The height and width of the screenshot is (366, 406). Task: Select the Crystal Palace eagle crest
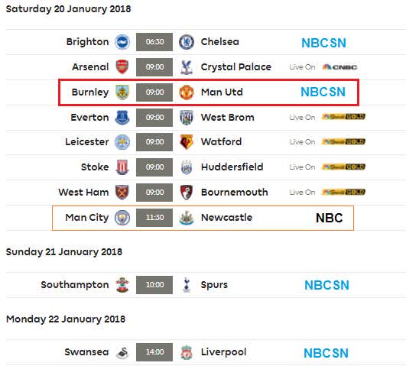tap(187, 67)
